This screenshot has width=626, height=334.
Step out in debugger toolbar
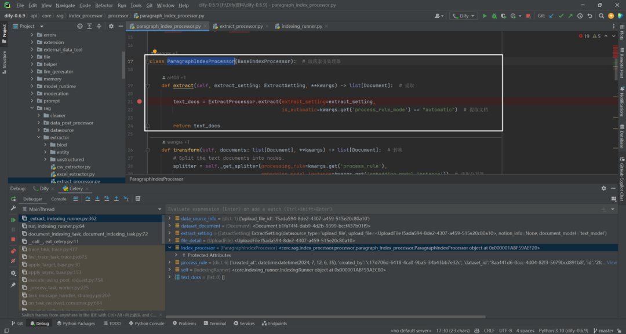pyautogui.click(x=116, y=199)
